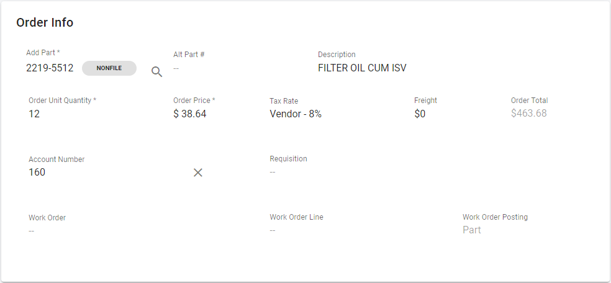This screenshot has height=283, width=611.
Task: Click the Add Part value 2219-5512
Action: (50, 68)
